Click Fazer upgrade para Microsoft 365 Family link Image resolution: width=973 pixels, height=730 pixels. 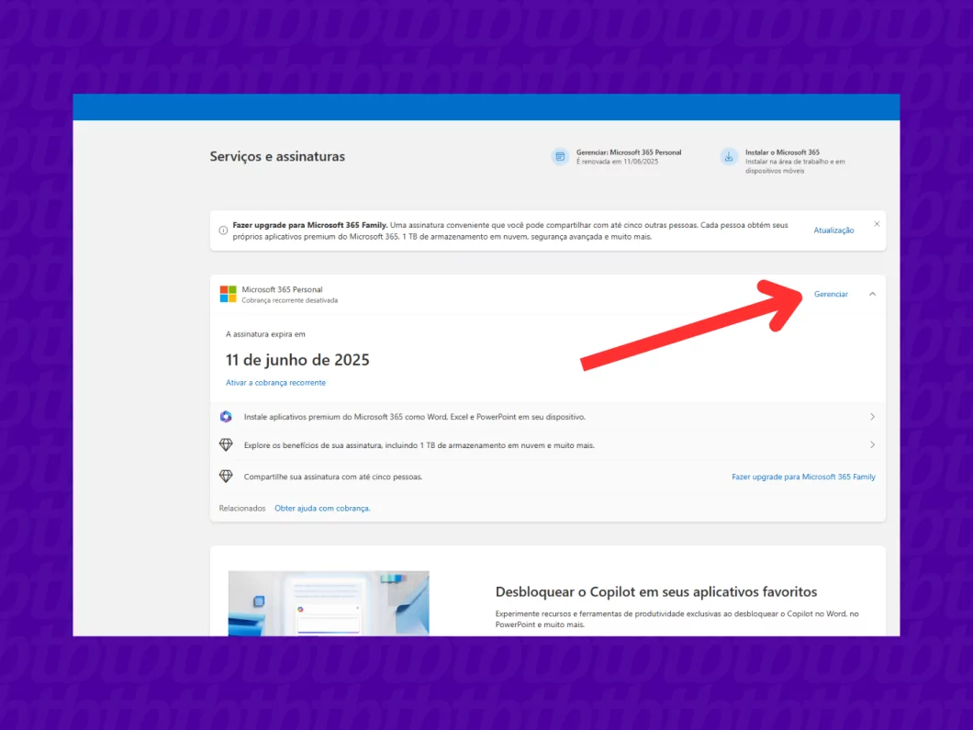(803, 477)
